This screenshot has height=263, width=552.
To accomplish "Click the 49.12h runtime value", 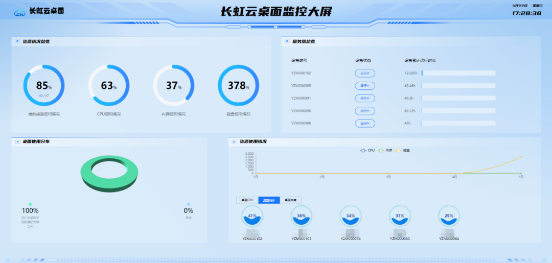I will pos(410,111).
